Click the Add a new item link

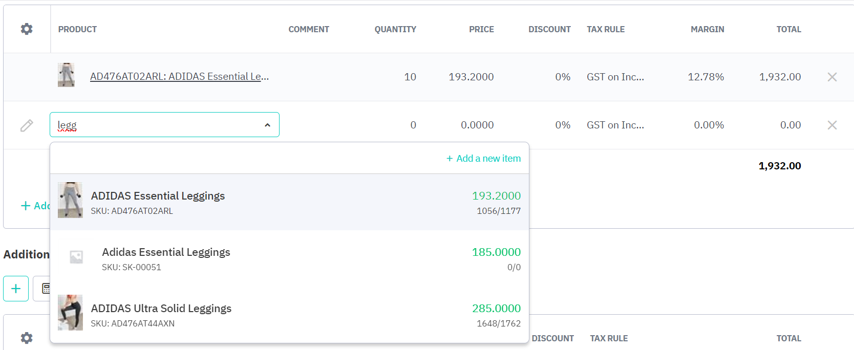click(x=483, y=159)
